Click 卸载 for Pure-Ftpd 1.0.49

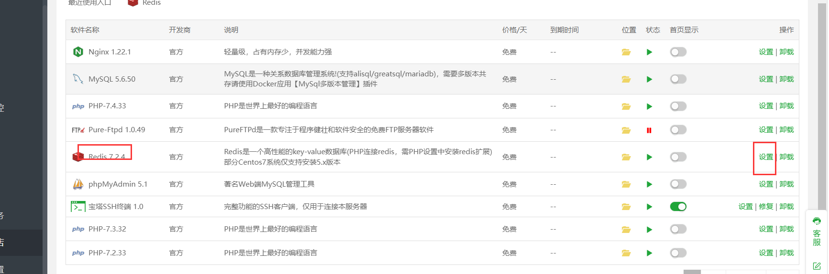click(x=786, y=130)
